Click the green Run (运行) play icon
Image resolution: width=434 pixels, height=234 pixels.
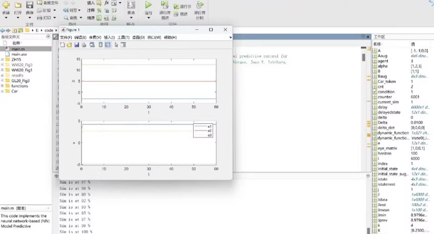pos(148,5)
